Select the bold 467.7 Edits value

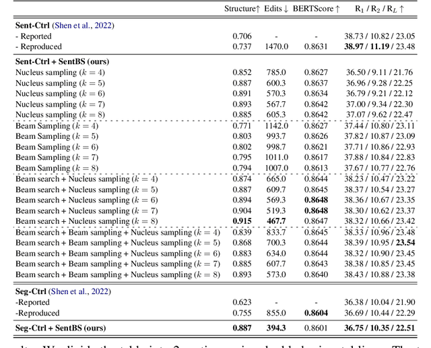pyautogui.click(x=275, y=221)
